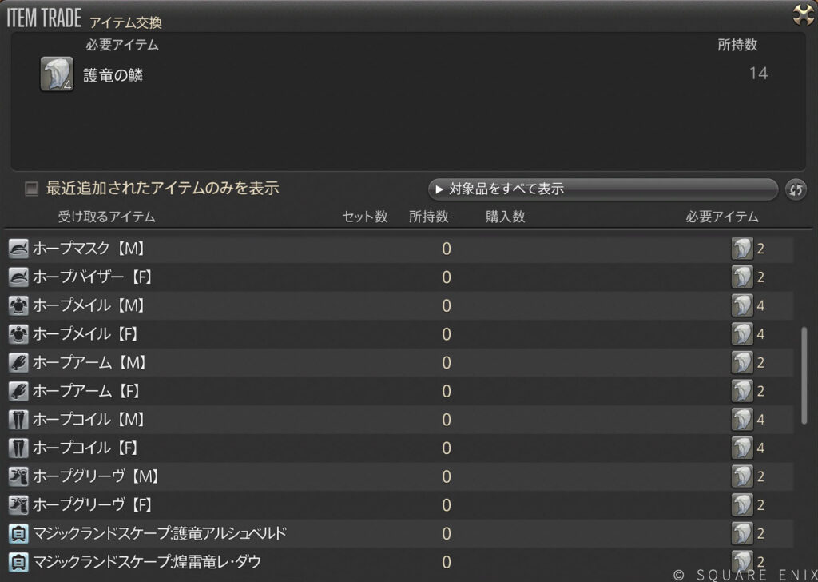Click scale cost icon in ホープバイザー【F】 row
This screenshot has height=582, width=818.
pyautogui.click(x=742, y=277)
